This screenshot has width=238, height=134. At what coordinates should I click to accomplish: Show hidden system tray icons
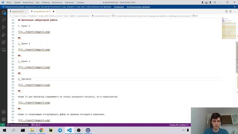click(183, 130)
